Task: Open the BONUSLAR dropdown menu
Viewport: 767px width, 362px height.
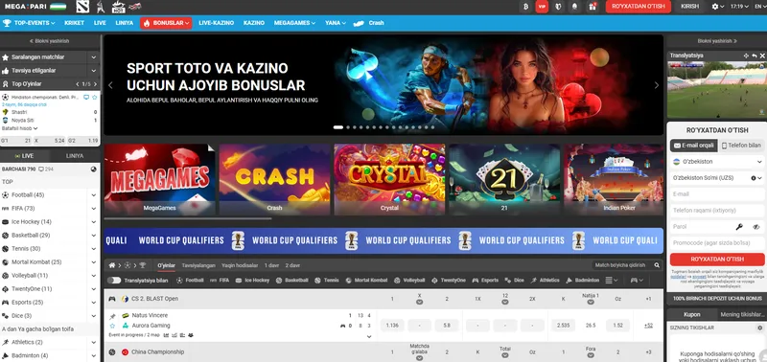Action: click(166, 23)
